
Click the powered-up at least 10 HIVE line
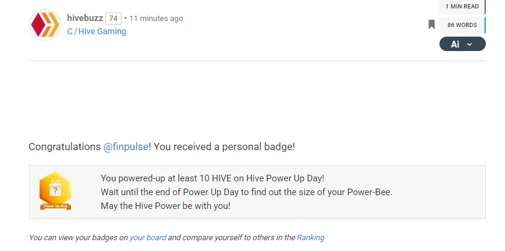coord(213,178)
